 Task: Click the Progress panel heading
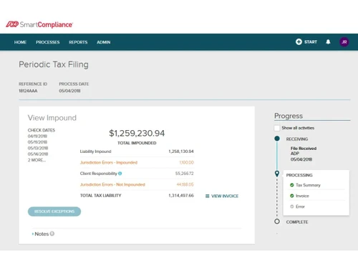[x=289, y=116]
